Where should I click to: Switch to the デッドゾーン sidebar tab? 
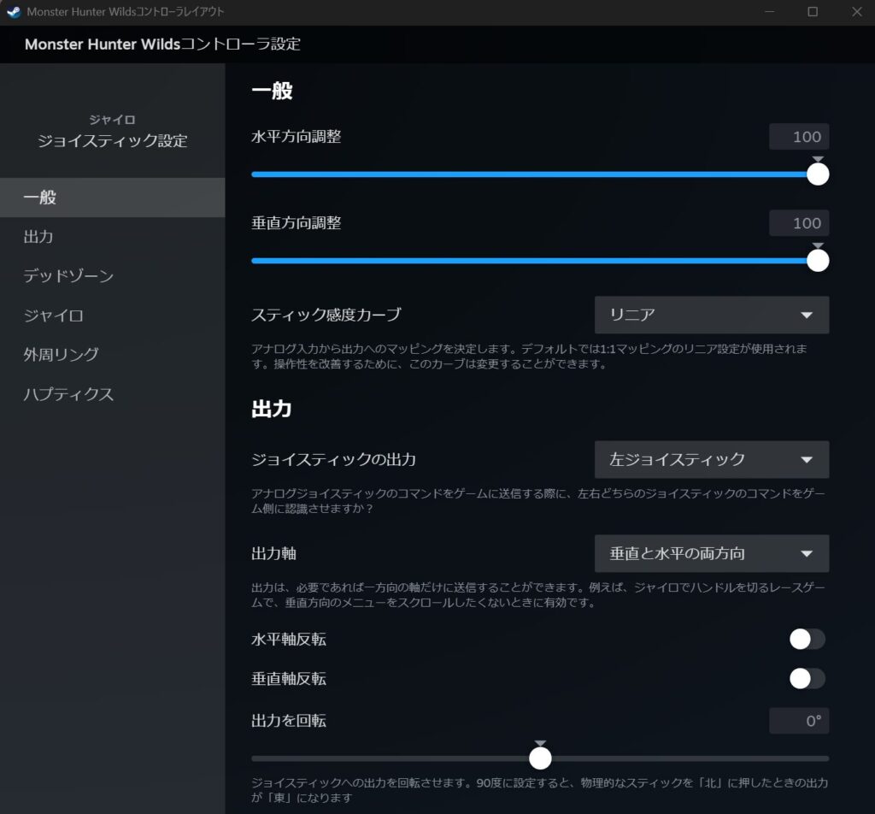pos(112,276)
